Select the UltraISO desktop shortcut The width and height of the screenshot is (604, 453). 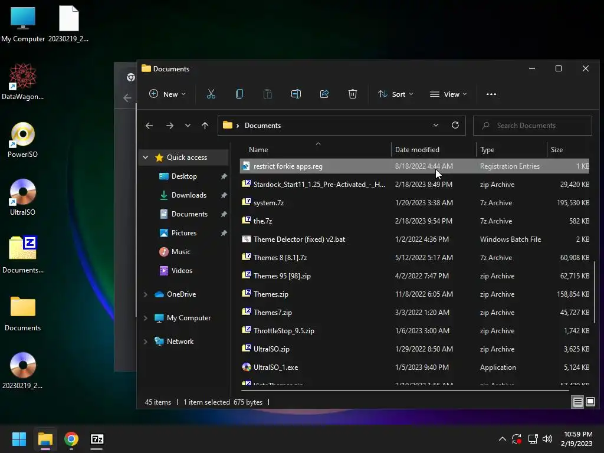pyautogui.click(x=23, y=198)
